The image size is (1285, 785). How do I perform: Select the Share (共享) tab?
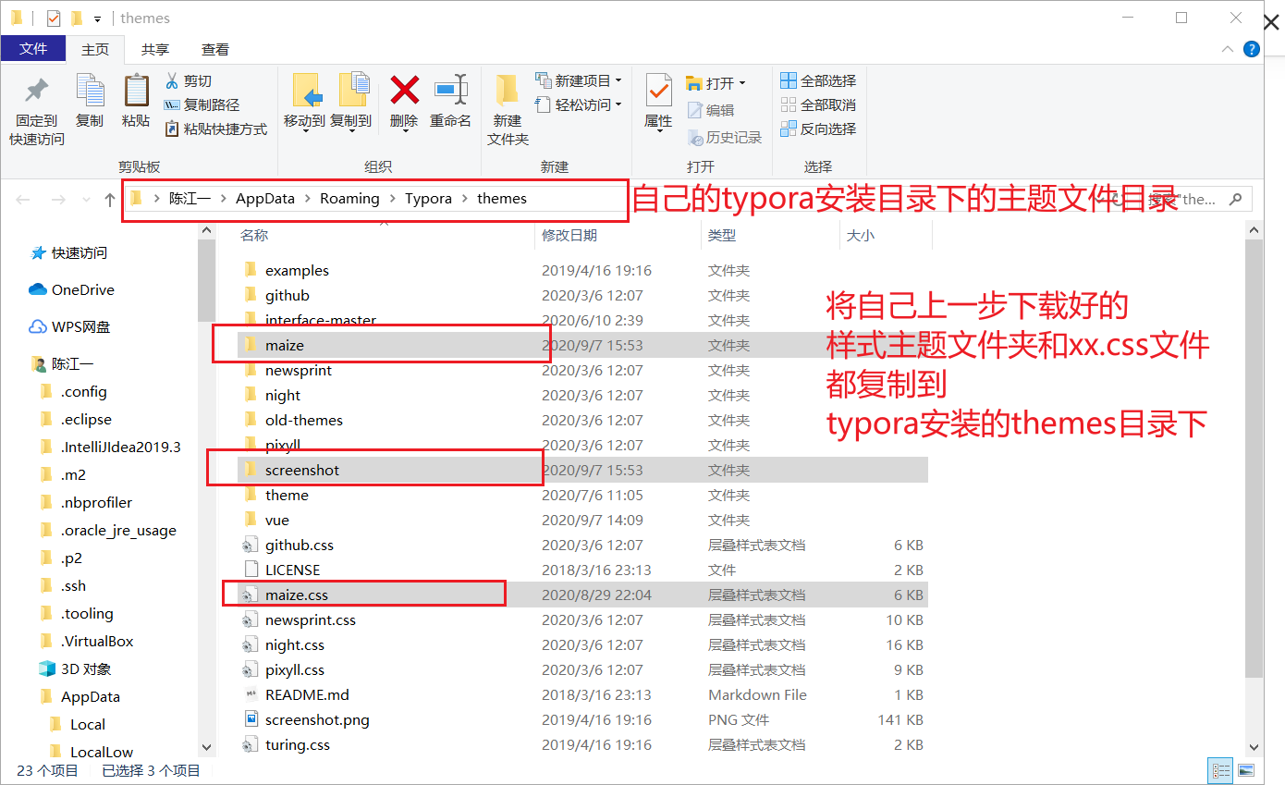[x=155, y=50]
